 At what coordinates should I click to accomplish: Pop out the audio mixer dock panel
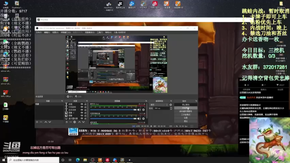pos(146,101)
